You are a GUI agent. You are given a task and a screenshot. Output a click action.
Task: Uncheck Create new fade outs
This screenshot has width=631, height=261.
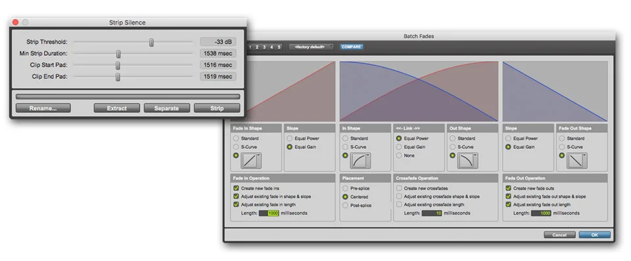[508, 188]
